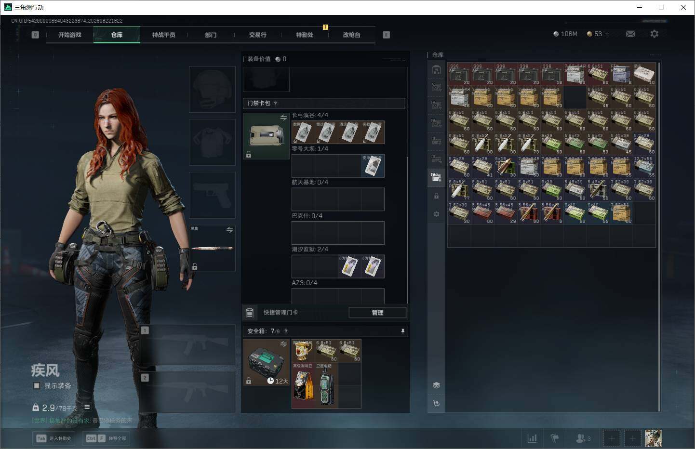
Task: Click the sort icon at stash sidebar bottom
Action: coord(436,403)
